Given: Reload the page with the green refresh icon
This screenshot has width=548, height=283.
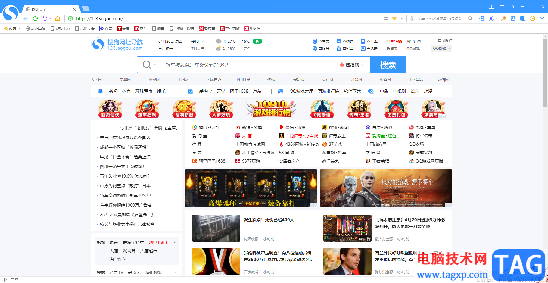Looking at the screenshot, I should click(35, 19).
